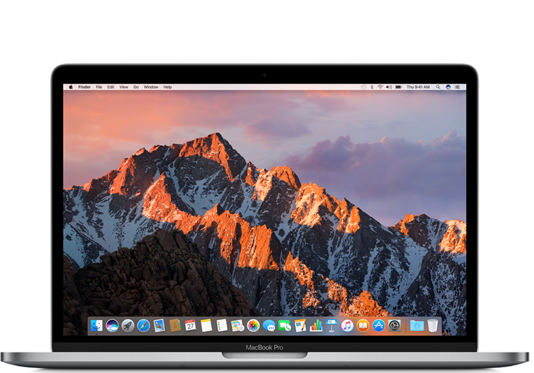The width and height of the screenshot is (534, 373).
Task: Open the File menu
Action: click(99, 87)
